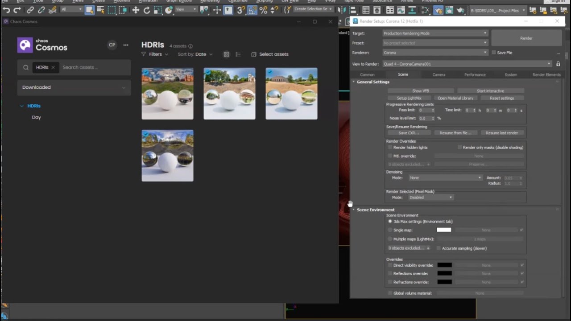Activate the Select and Scale tool
This screenshot has height=321, width=571.
[158, 10]
